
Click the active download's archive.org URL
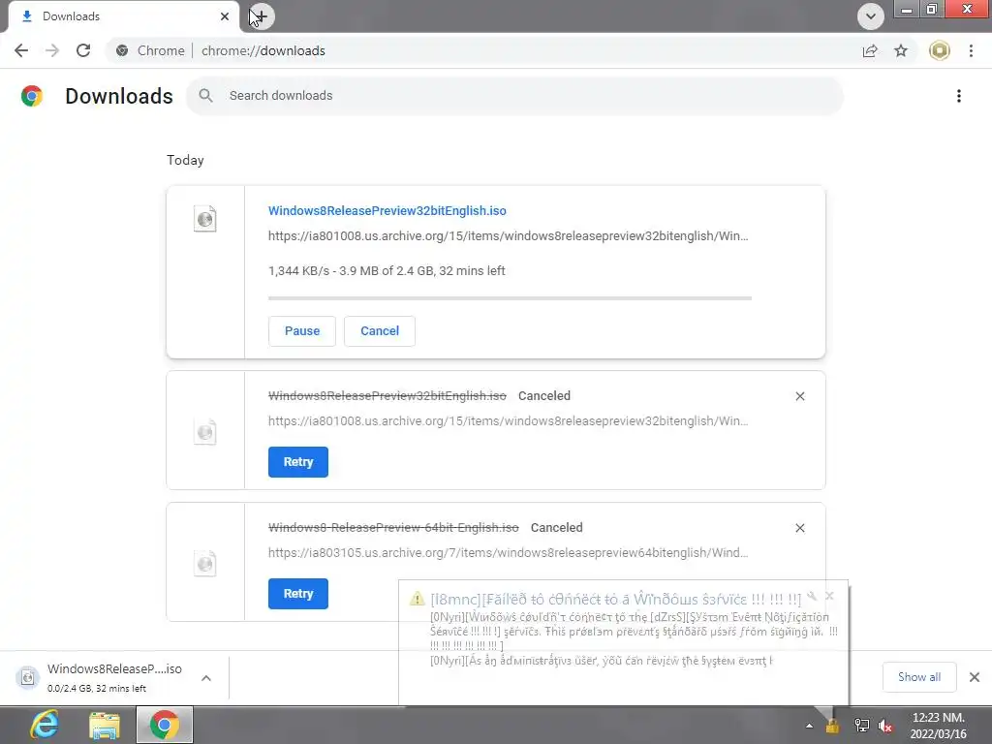[x=508, y=236]
